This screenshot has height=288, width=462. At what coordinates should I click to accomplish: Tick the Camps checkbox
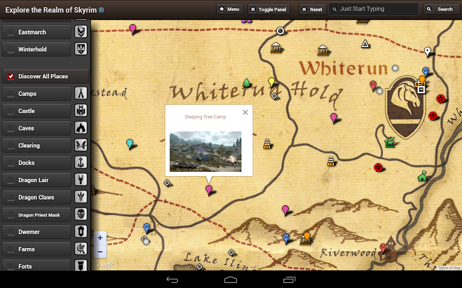10,94
